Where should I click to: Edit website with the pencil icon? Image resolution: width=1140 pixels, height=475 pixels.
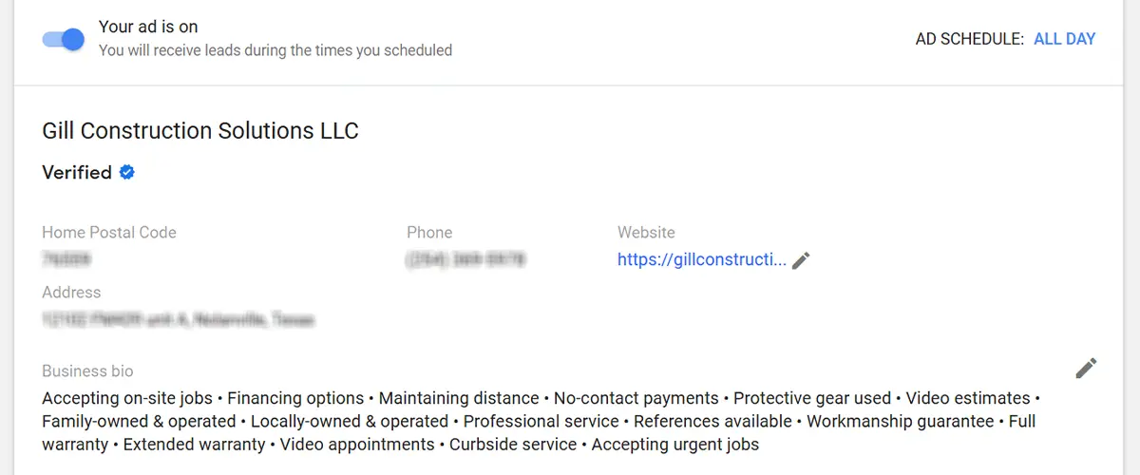point(801,260)
